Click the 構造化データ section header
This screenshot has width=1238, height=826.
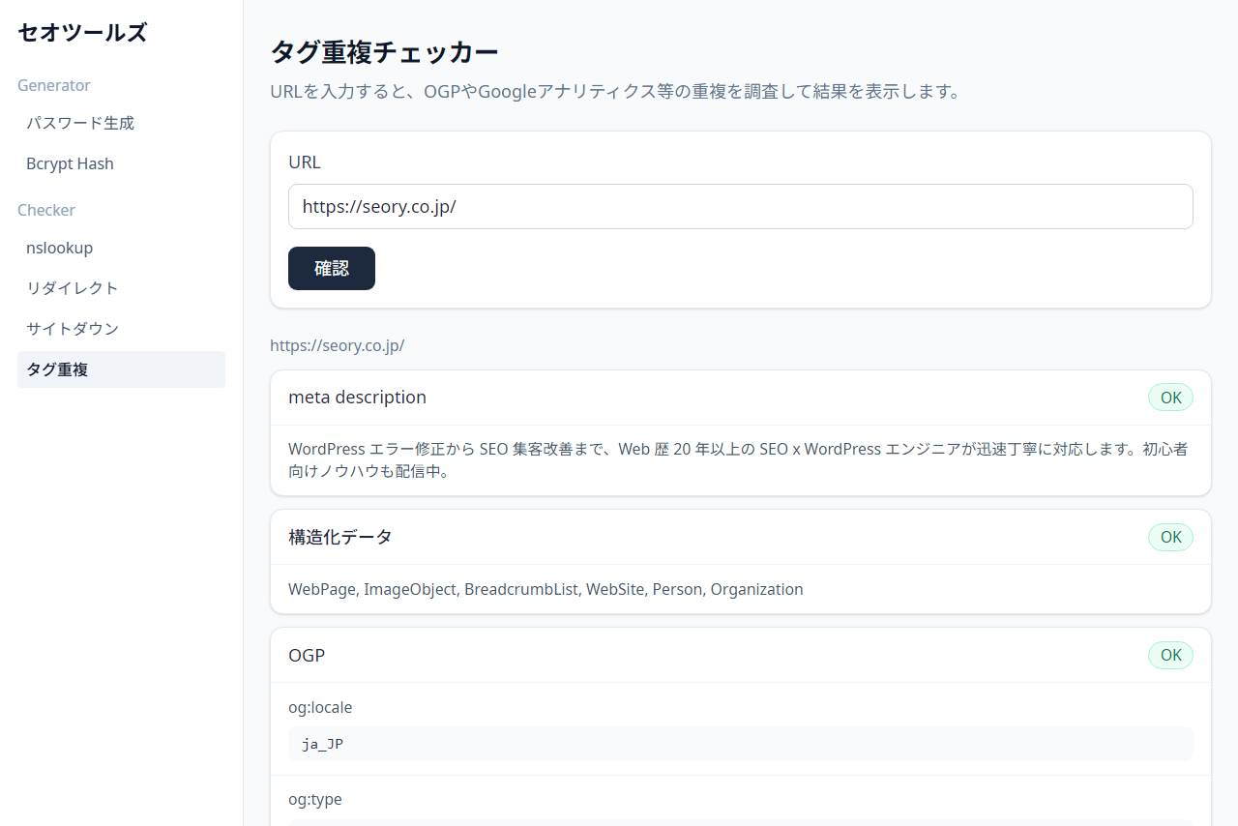coord(340,538)
